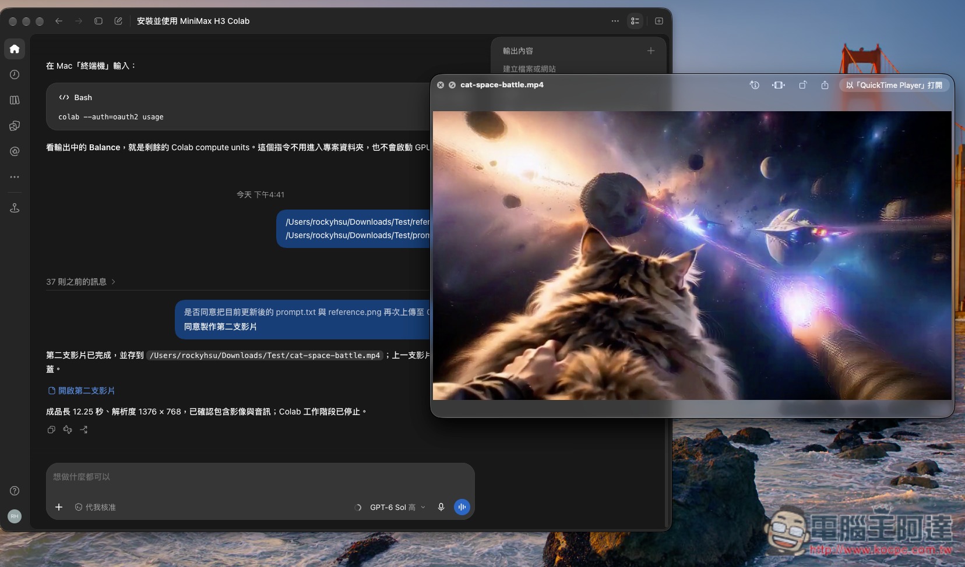Open the sidebar three-dot more icon

click(15, 177)
